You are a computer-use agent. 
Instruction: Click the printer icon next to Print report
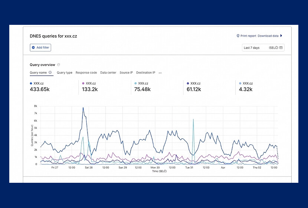(x=238, y=36)
